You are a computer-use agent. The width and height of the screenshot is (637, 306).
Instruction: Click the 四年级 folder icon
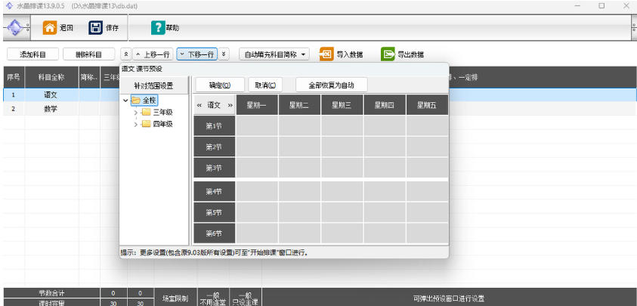pyautogui.click(x=147, y=125)
